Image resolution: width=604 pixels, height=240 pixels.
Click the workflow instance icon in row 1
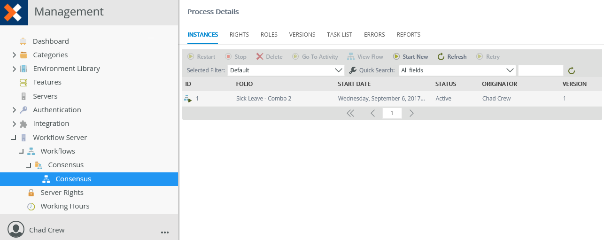pyautogui.click(x=188, y=99)
